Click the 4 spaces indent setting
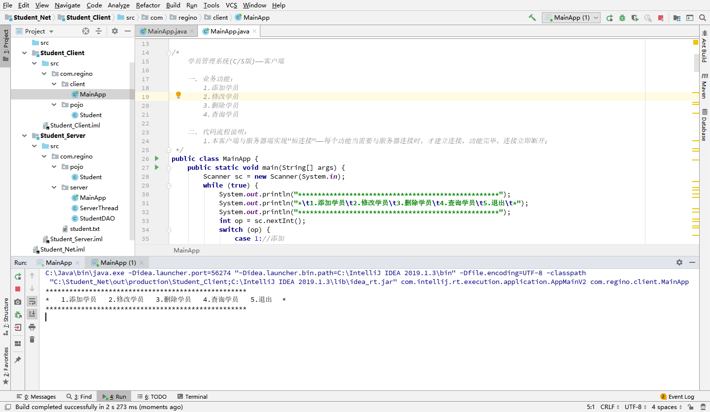The height and width of the screenshot is (412, 710). [x=667, y=407]
